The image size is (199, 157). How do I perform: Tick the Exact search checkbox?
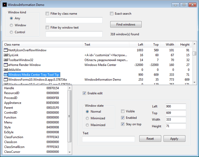112,13
